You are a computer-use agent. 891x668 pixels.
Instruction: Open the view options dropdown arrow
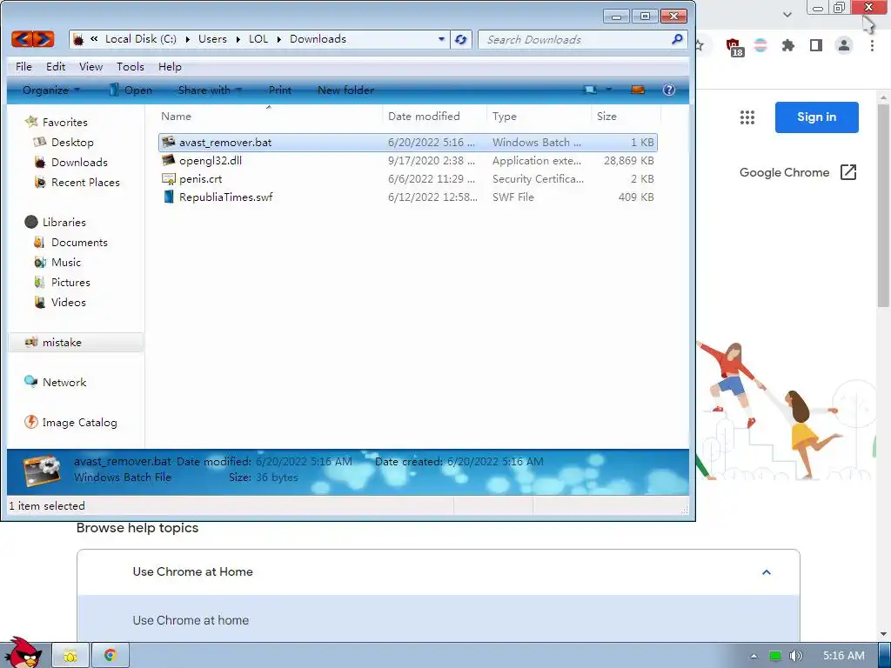(x=608, y=90)
